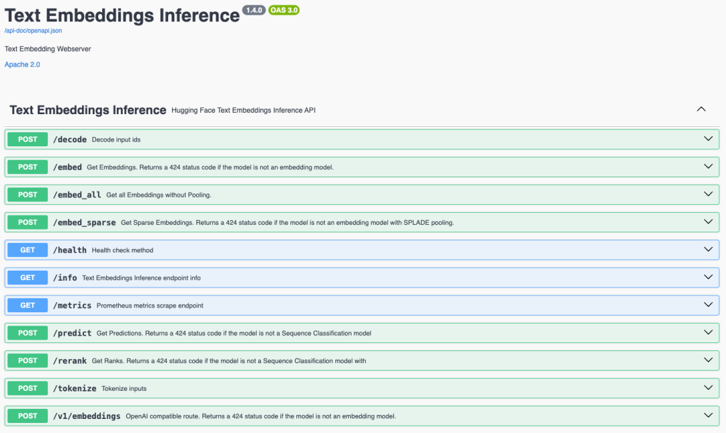726x433 pixels.
Task: Expand the /embed_sparse endpoint chevron
Action: 708,222
